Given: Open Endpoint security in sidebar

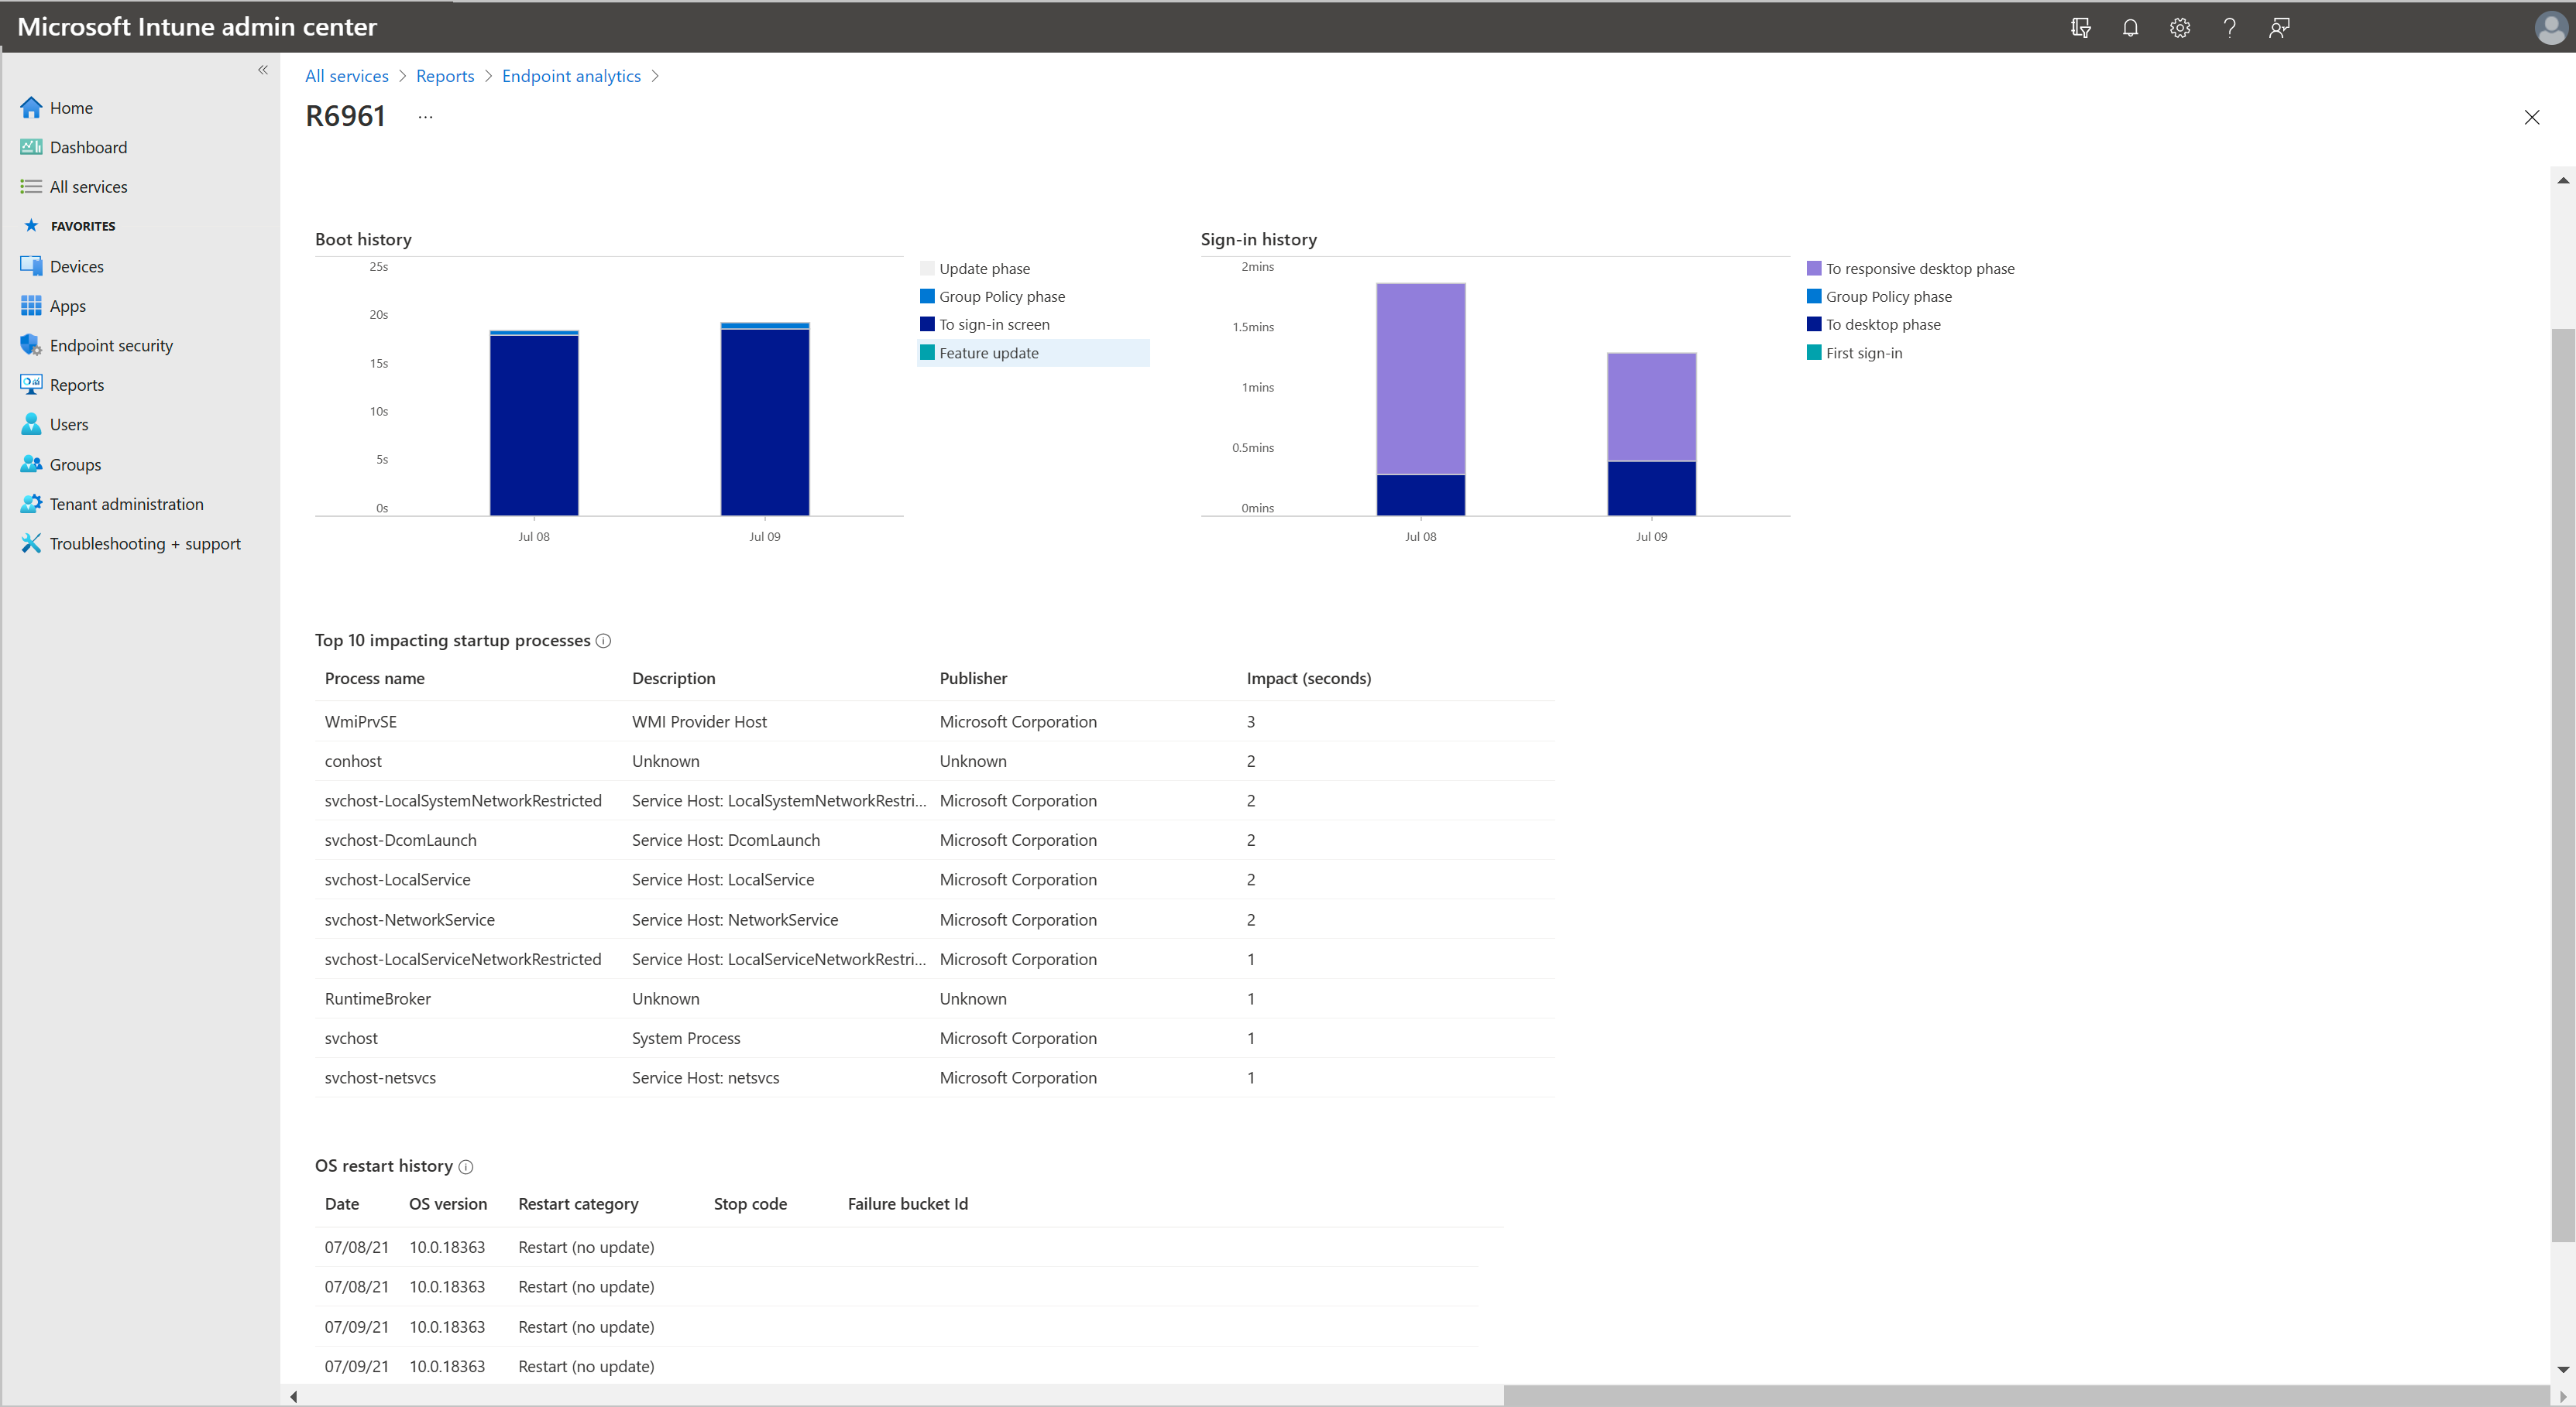Looking at the screenshot, I should point(111,346).
